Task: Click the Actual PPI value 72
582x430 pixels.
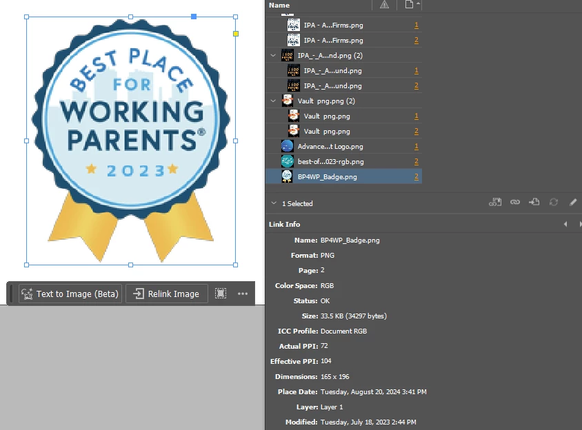Action: click(324, 346)
